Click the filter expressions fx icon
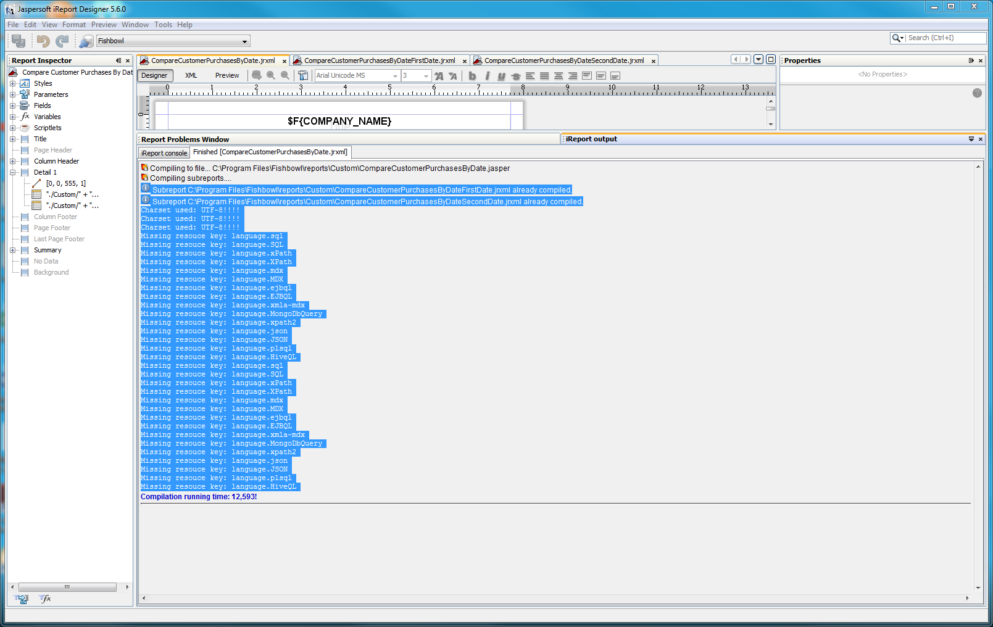This screenshot has width=993, height=627. coord(45,599)
